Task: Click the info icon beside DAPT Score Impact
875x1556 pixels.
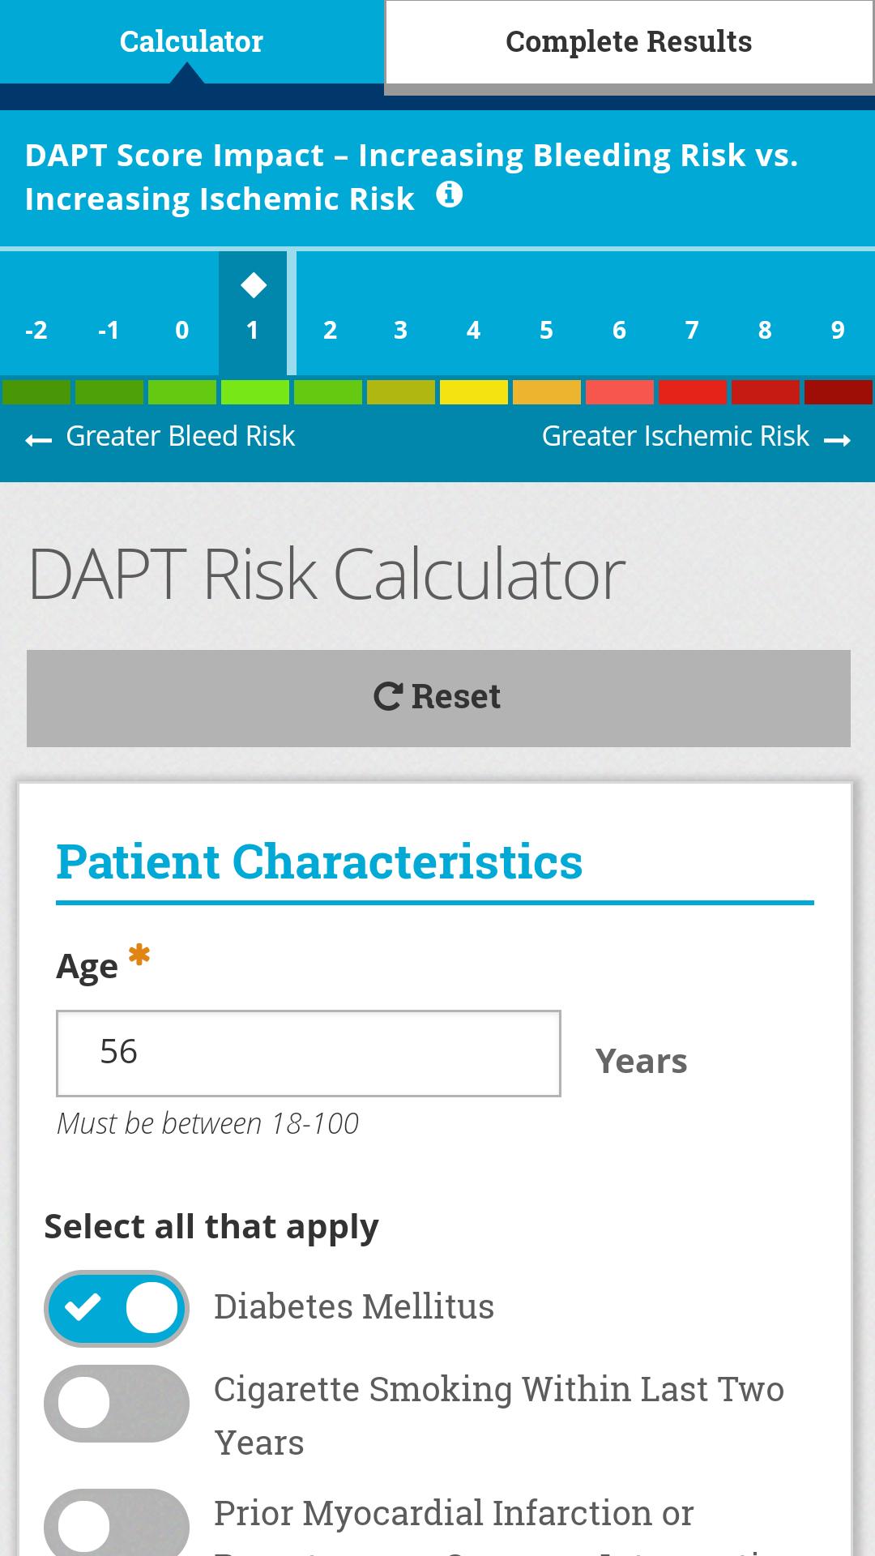Action: pos(449,194)
